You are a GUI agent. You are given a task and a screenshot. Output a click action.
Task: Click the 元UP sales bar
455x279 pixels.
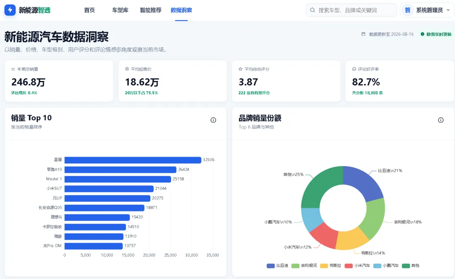point(107,198)
